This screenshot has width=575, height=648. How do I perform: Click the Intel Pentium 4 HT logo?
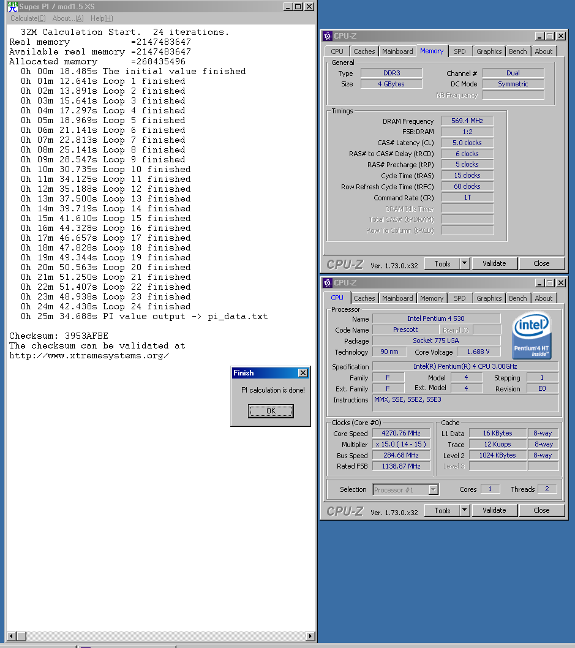[532, 336]
